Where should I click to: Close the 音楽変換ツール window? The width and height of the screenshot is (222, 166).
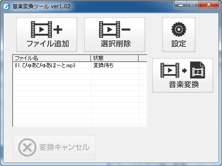pyautogui.click(x=209, y=5)
